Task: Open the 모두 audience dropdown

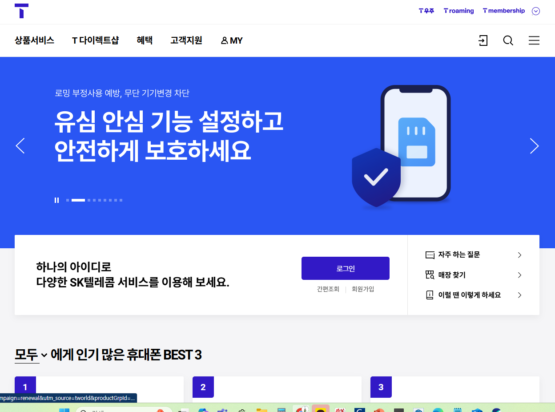Action: coord(31,355)
